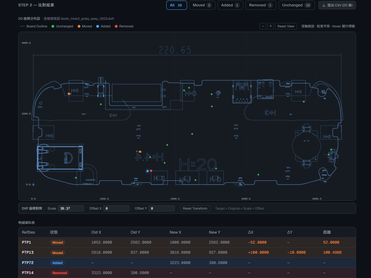This screenshot has width=371, height=278.
Task: Click the green Unchanged legend dot
Action: point(53,26)
